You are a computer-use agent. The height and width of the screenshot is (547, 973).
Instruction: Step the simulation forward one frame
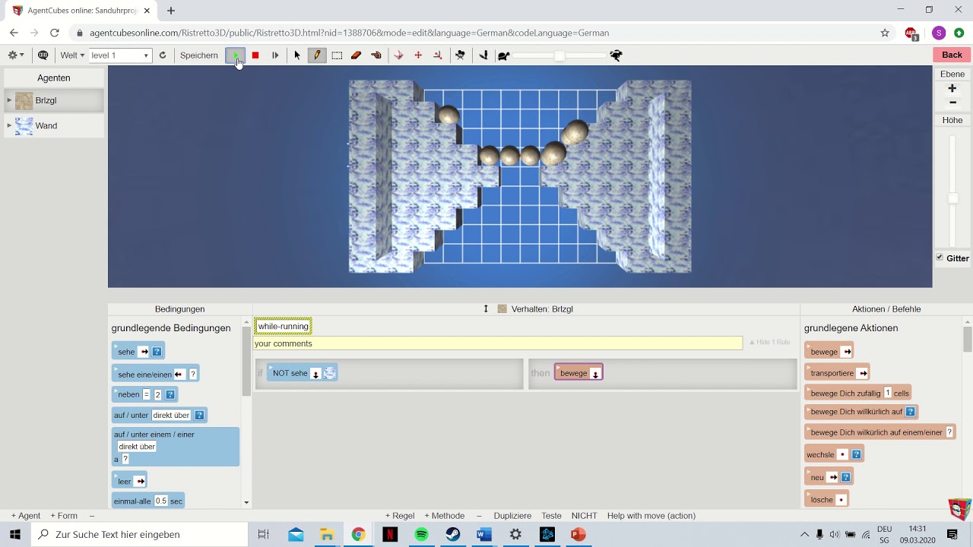[275, 55]
